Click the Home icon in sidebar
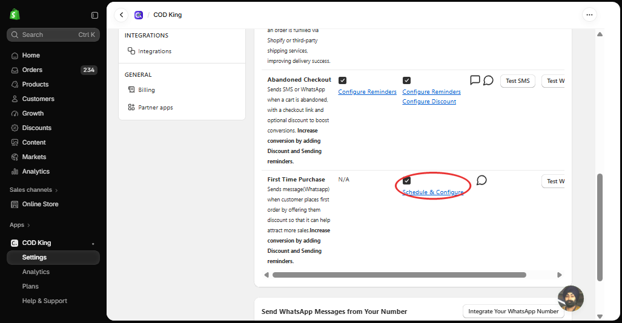This screenshot has width=622, height=323. (x=15, y=56)
